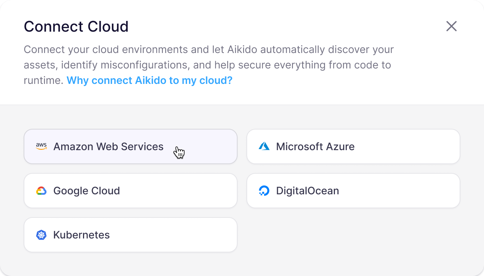Open the 'Why connect Aikido to my cloud?' link
Screen dimensions: 484x276
click(149, 80)
